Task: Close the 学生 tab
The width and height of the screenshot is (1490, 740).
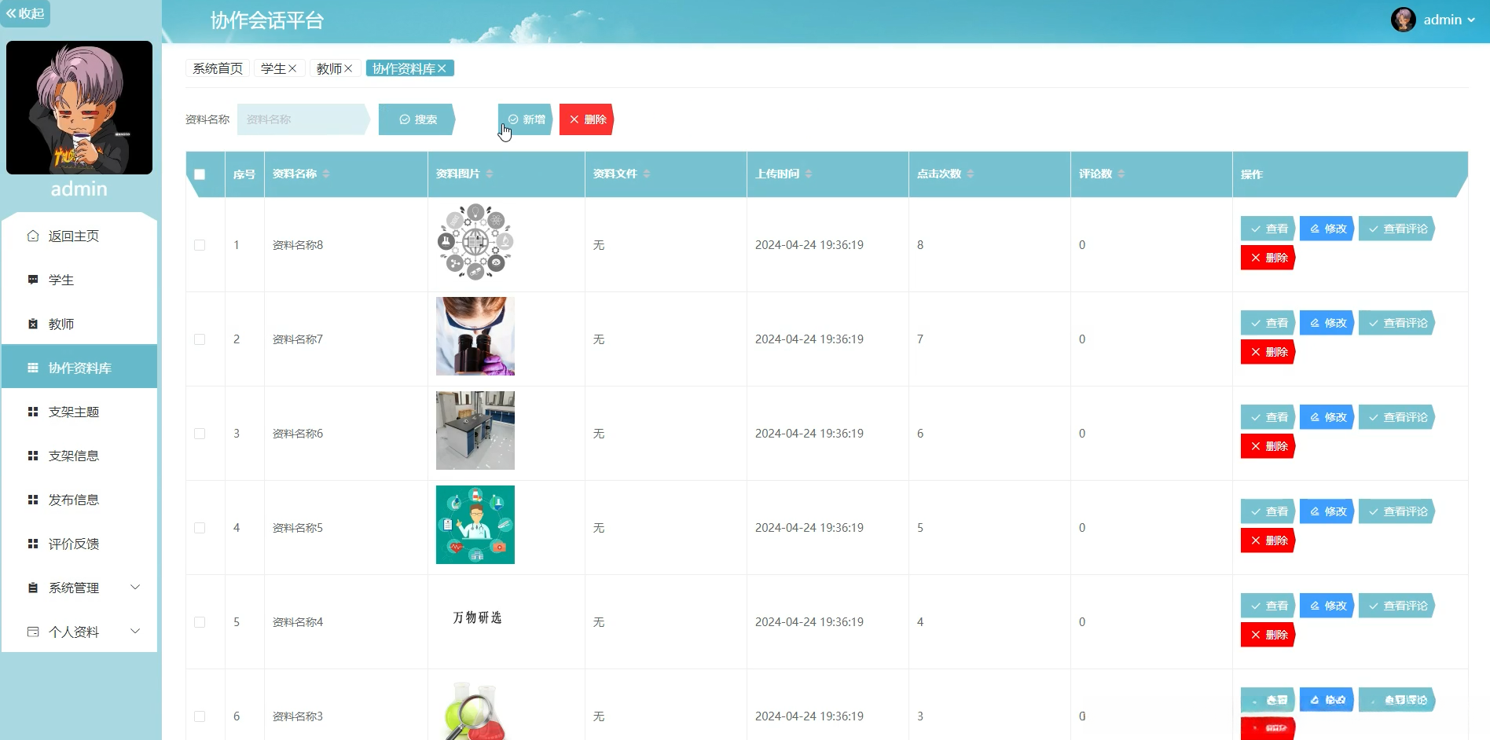Action: [292, 68]
